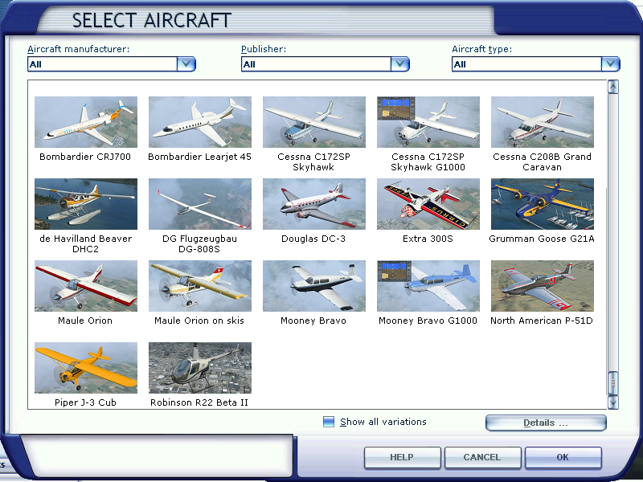Screen dimensions: 643x482
Task: Click the HELP button
Action: [x=403, y=457]
